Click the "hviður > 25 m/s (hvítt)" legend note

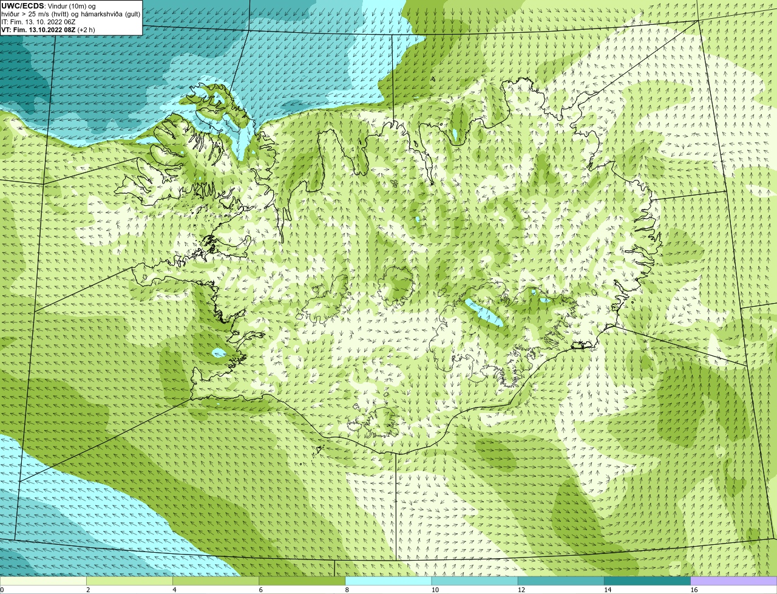36,14
